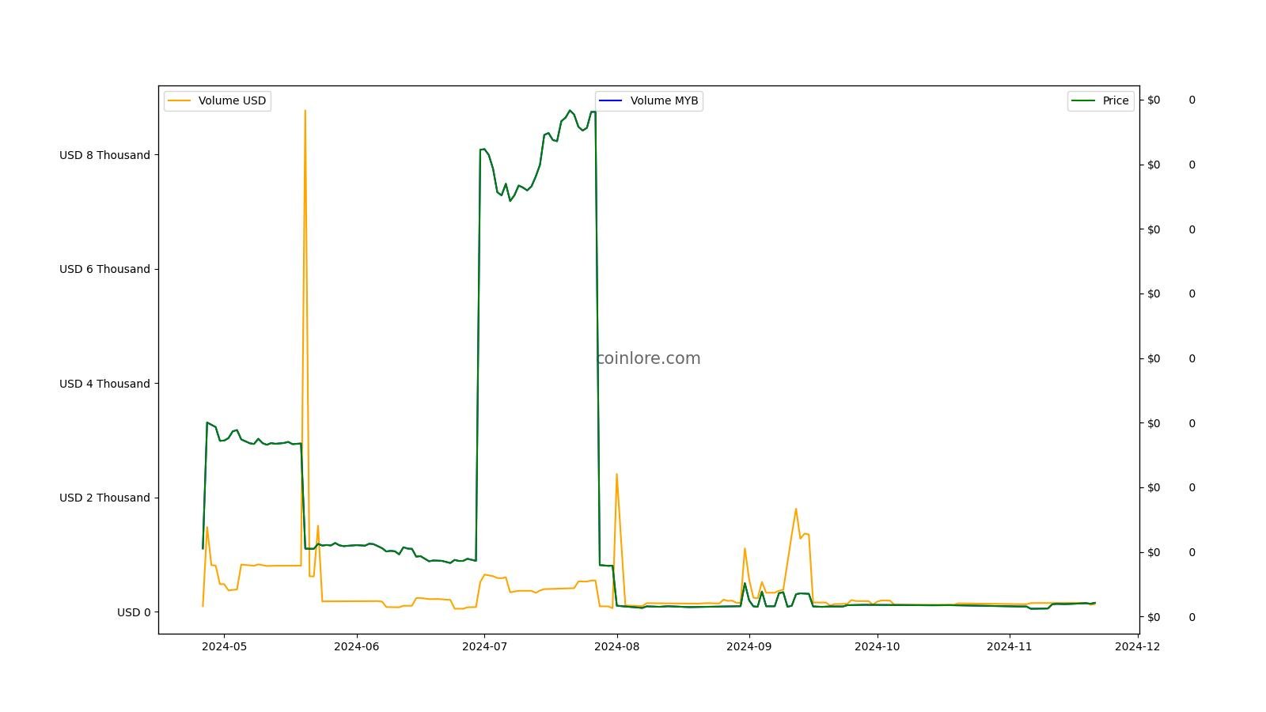
Task: Select the USD 2 Thousand axis label
Action: (x=104, y=498)
